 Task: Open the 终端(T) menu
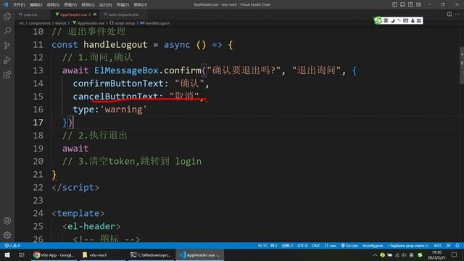(x=123, y=5)
